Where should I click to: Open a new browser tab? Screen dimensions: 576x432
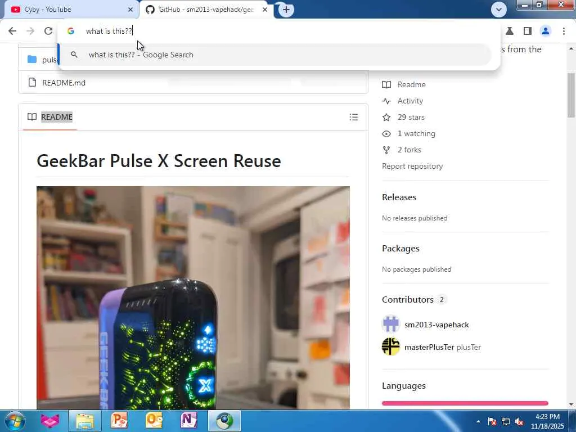click(x=286, y=10)
